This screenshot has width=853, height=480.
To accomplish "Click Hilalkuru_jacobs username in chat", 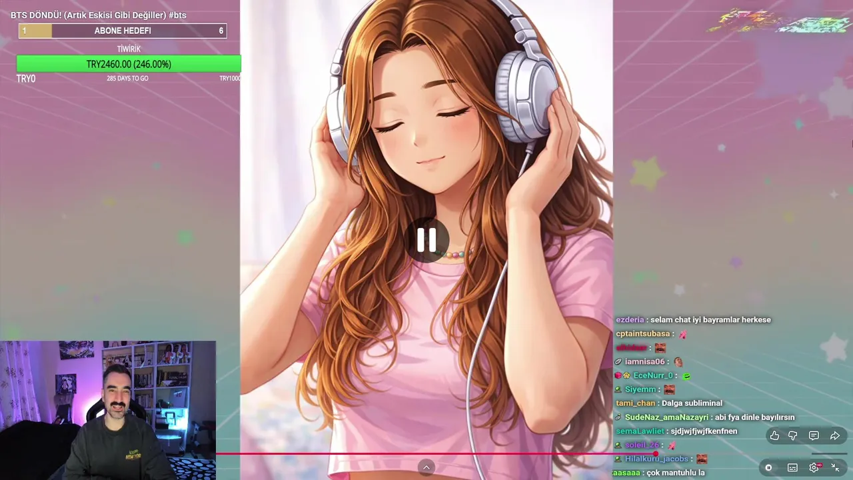I will 656,459.
